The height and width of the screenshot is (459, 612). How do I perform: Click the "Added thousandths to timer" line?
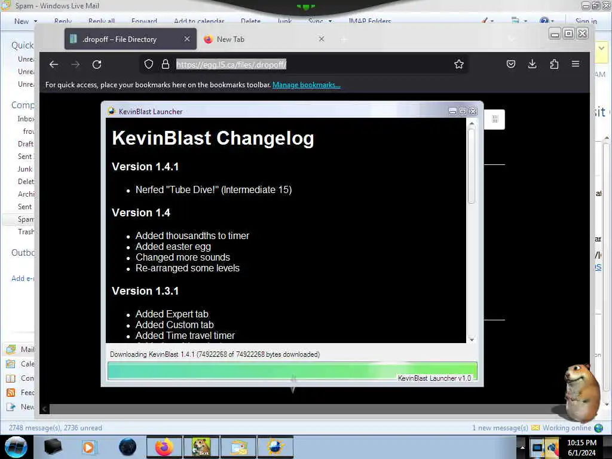[192, 235]
